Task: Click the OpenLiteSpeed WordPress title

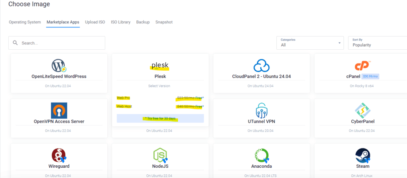Action: coord(59,77)
